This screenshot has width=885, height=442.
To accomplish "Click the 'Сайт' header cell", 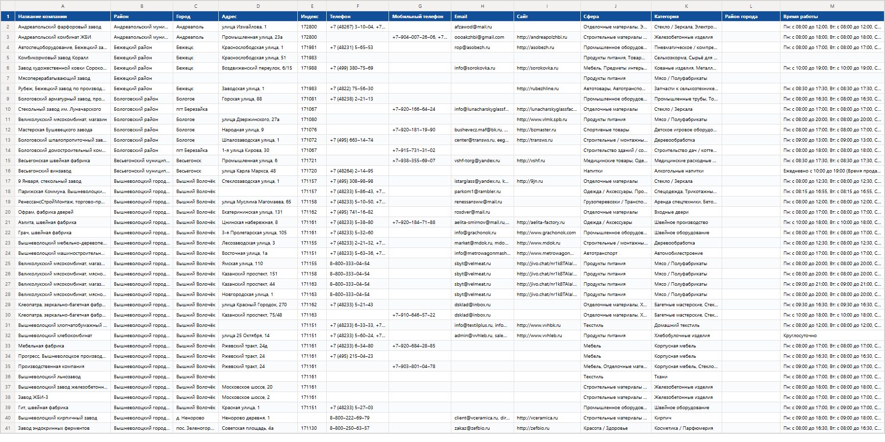I will 547,16.
